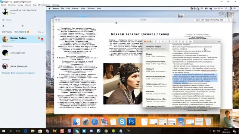The width and height of the screenshot is (239, 134).
Task: Open the Skype menu in menu bar
Action: (3, 5)
